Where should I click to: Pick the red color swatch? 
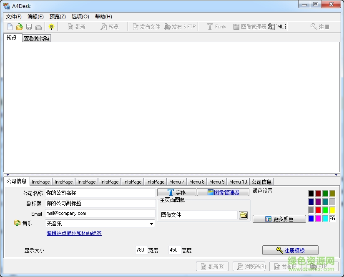[318, 210]
